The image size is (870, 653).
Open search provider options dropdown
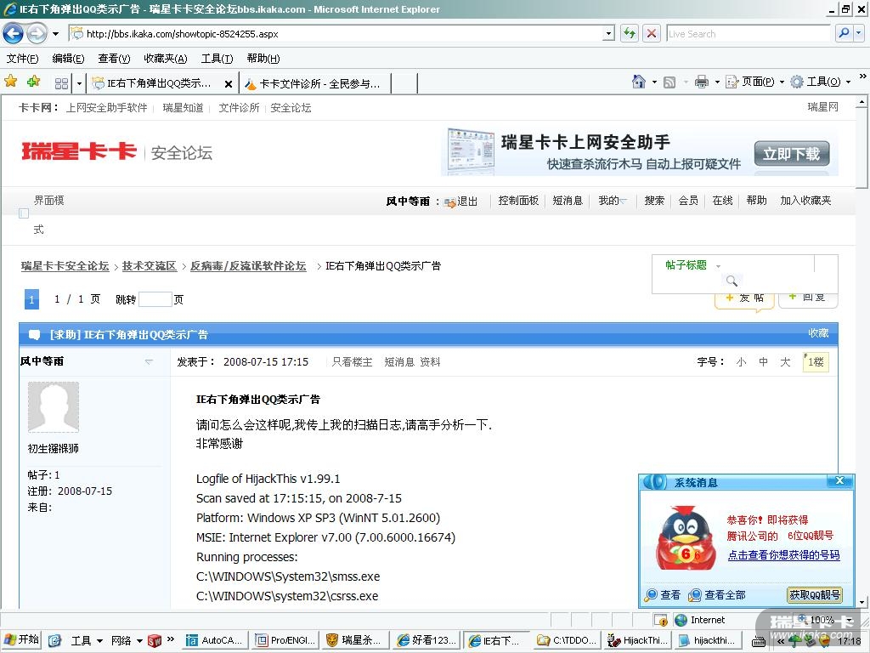coord(859,33)
